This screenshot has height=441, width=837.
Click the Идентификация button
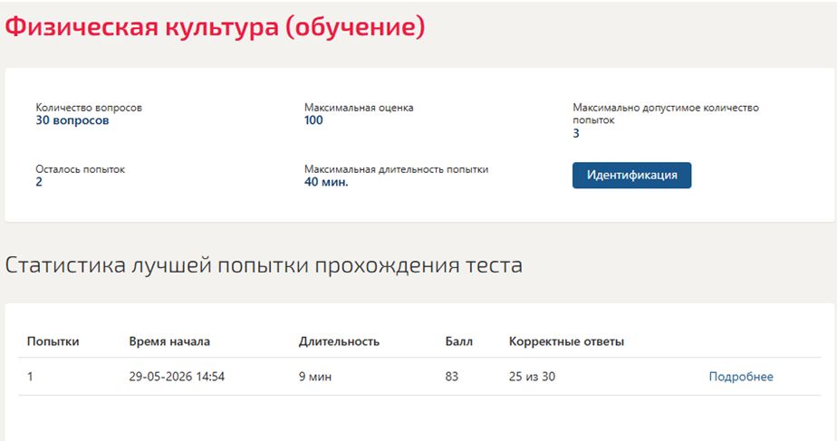631,175
